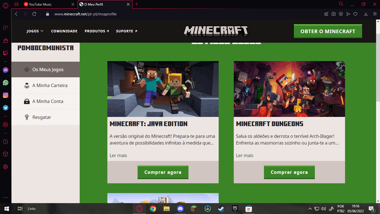380x214 pixels.
Task: Click the Minecraft Dungeons artwork
Action: click(289, 89)
